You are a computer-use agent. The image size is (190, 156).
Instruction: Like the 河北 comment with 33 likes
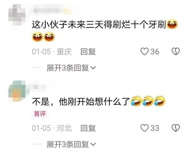(x=145, y=128)
